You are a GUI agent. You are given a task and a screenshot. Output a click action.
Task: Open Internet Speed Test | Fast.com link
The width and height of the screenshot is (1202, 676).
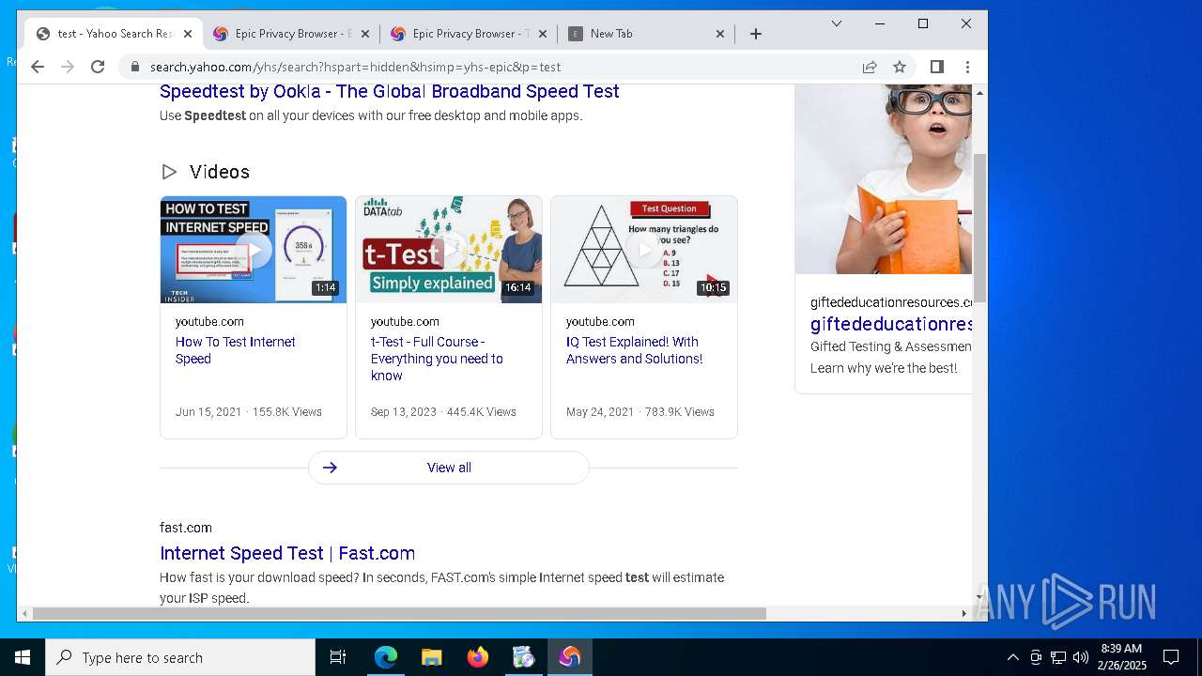287,553
